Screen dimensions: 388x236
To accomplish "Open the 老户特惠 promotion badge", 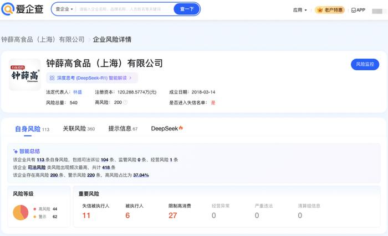I will click(330, 10).
